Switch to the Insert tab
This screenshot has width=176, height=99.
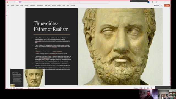tap(17, 5)
